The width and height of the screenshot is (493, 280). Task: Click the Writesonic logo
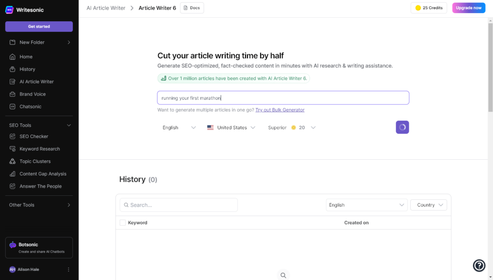(x=25, y=10)
